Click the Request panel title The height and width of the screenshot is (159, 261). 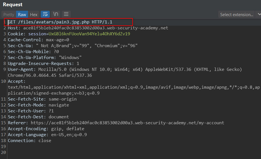13,5
